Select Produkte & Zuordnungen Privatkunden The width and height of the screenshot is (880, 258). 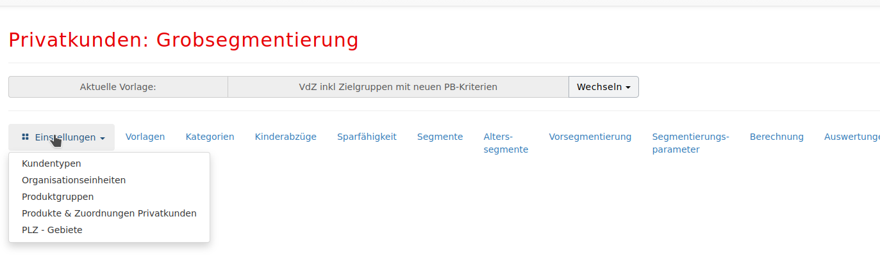click(109, 213)
